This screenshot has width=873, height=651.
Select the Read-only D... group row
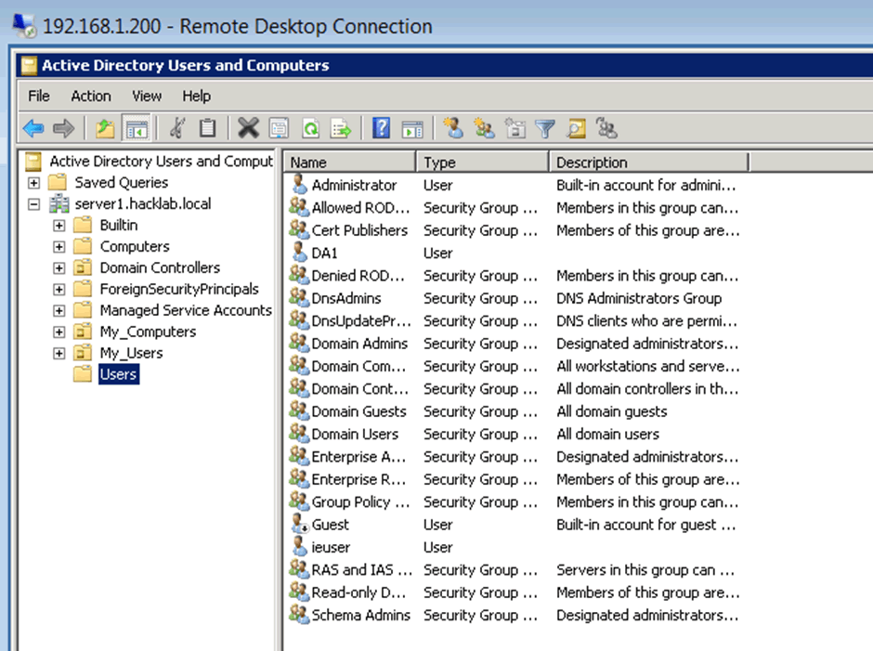point(515,592)
